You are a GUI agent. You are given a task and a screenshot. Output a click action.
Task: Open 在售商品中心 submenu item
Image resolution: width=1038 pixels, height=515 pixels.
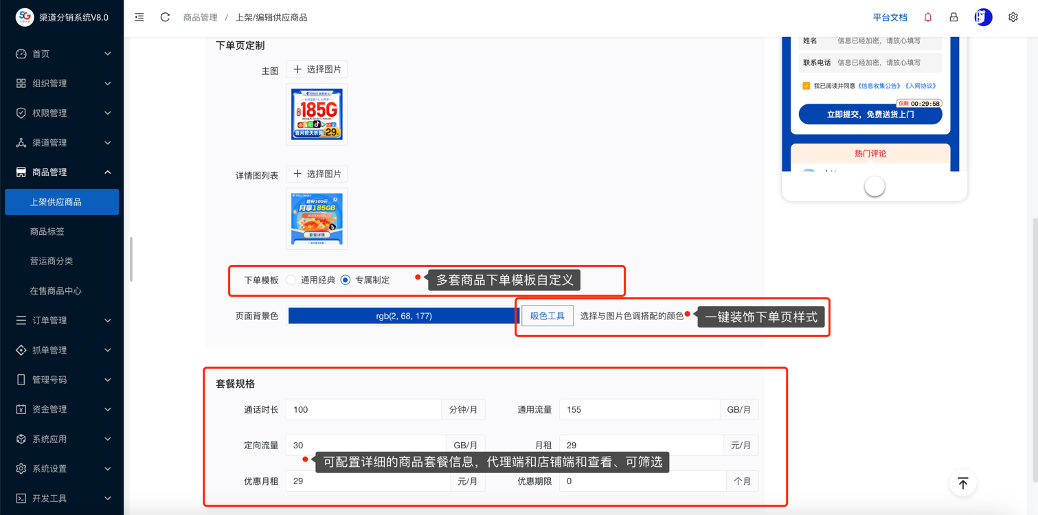(56, 290)
